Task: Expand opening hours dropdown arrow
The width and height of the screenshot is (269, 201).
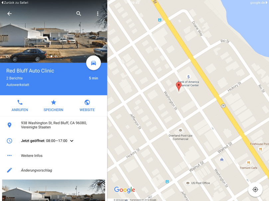Action: coord(72,141)
